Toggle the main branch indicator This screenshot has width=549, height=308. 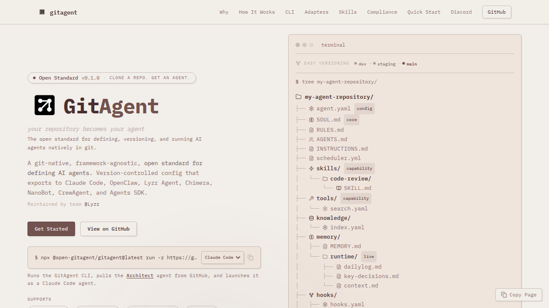click(x=403, y=63)
